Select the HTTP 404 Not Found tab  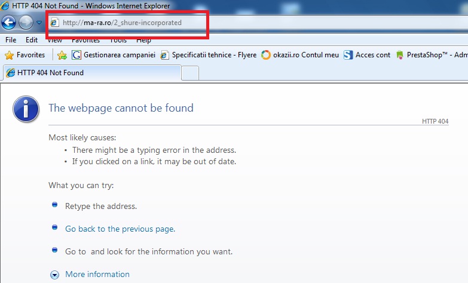tap(92, 73)
